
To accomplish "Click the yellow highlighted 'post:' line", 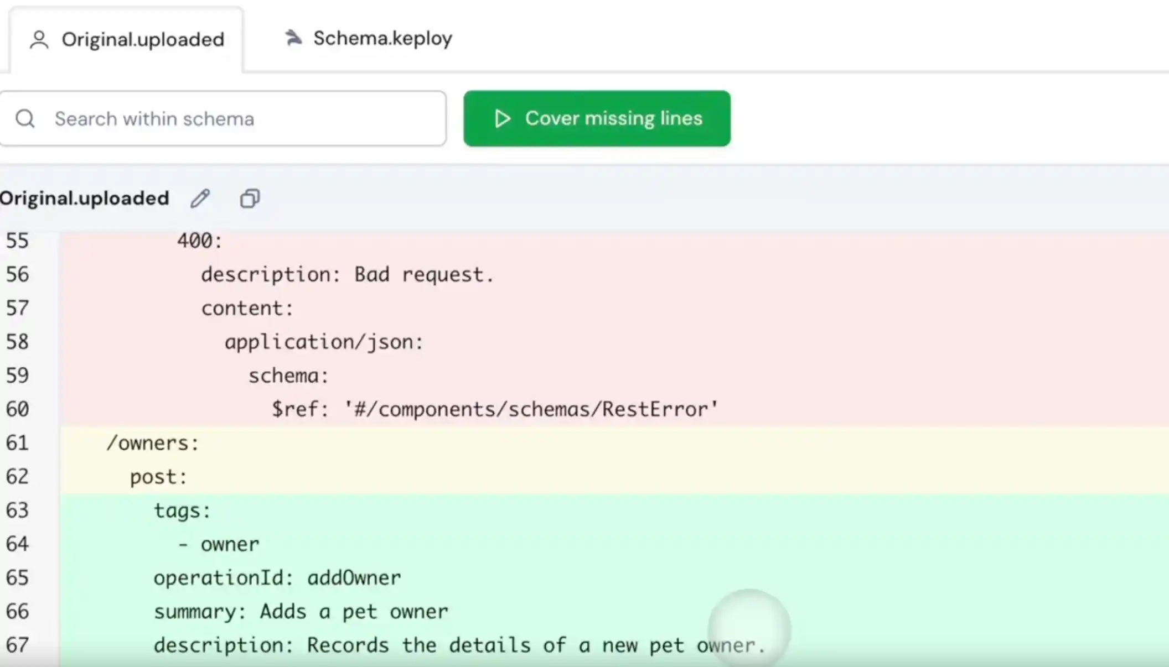I will click(158, 476).
